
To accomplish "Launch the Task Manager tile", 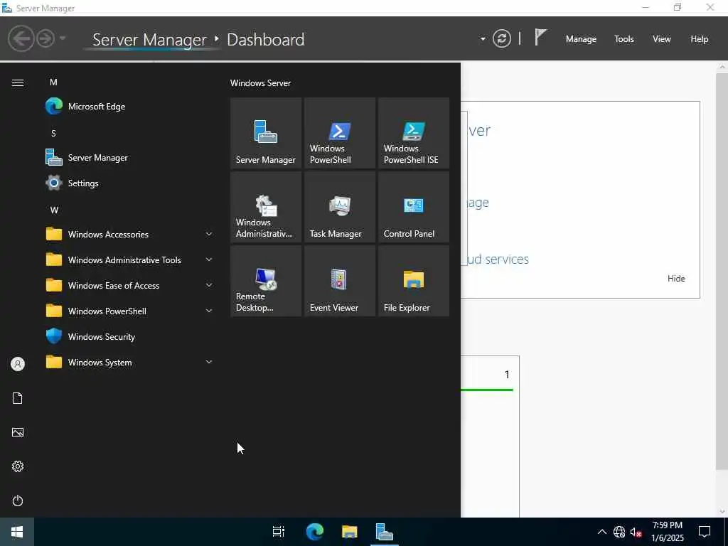I will click(x=339, y=207).
